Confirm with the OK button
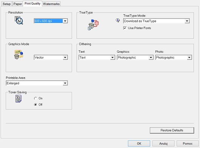The image size is (200, 148). (139, 143)
